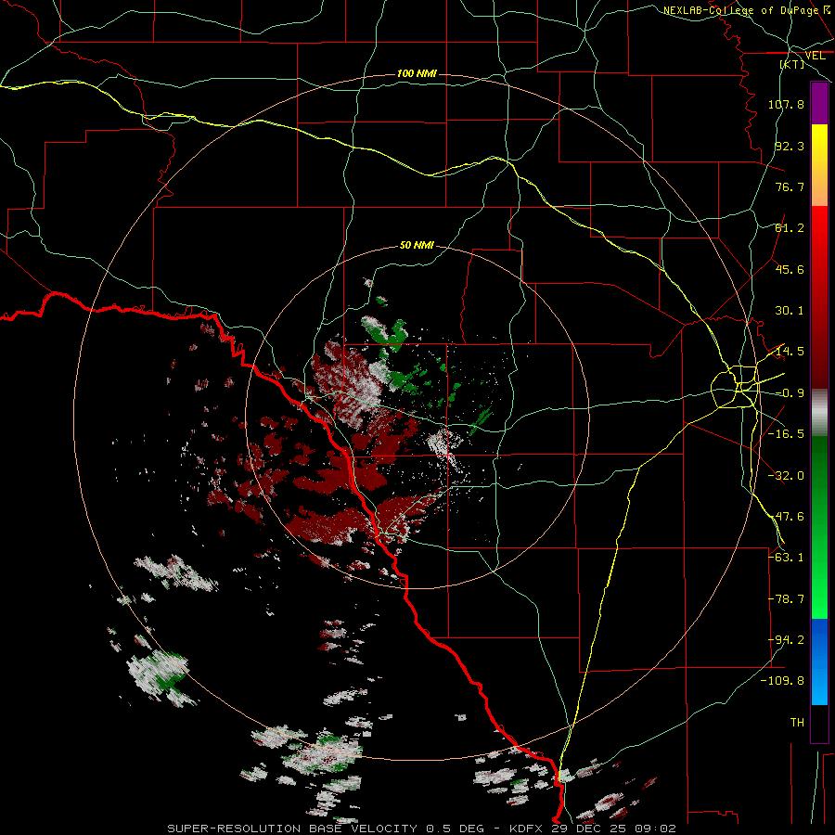Select the -109.8 velocity scale value

point(782,681)
